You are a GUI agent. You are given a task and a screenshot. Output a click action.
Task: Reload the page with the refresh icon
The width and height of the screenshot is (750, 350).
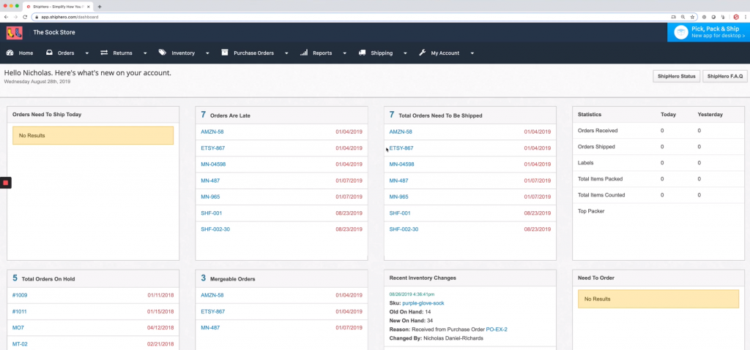click(25, 17)
